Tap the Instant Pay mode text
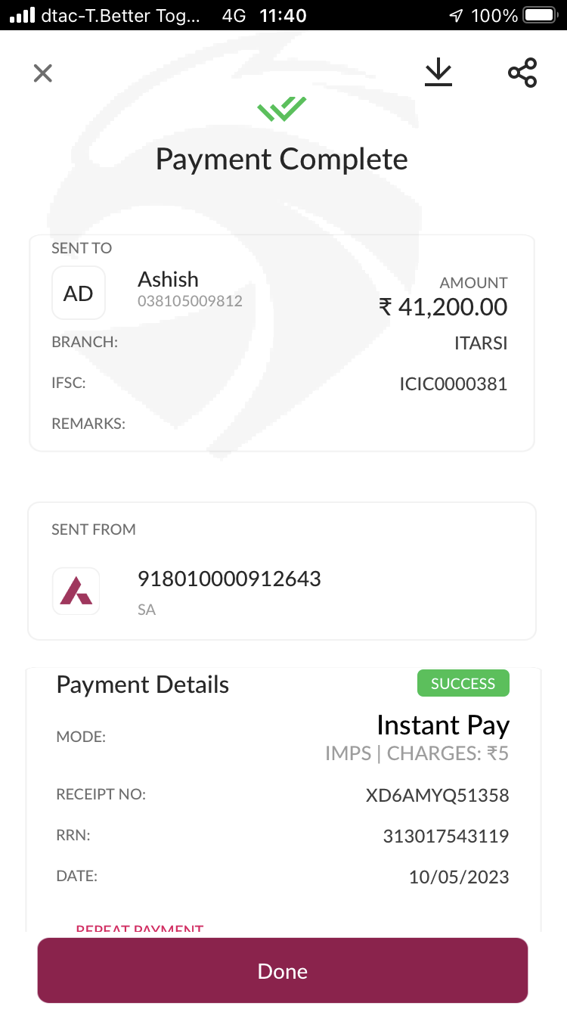Screen dimensions: 567x1009 tap(442, 725)
